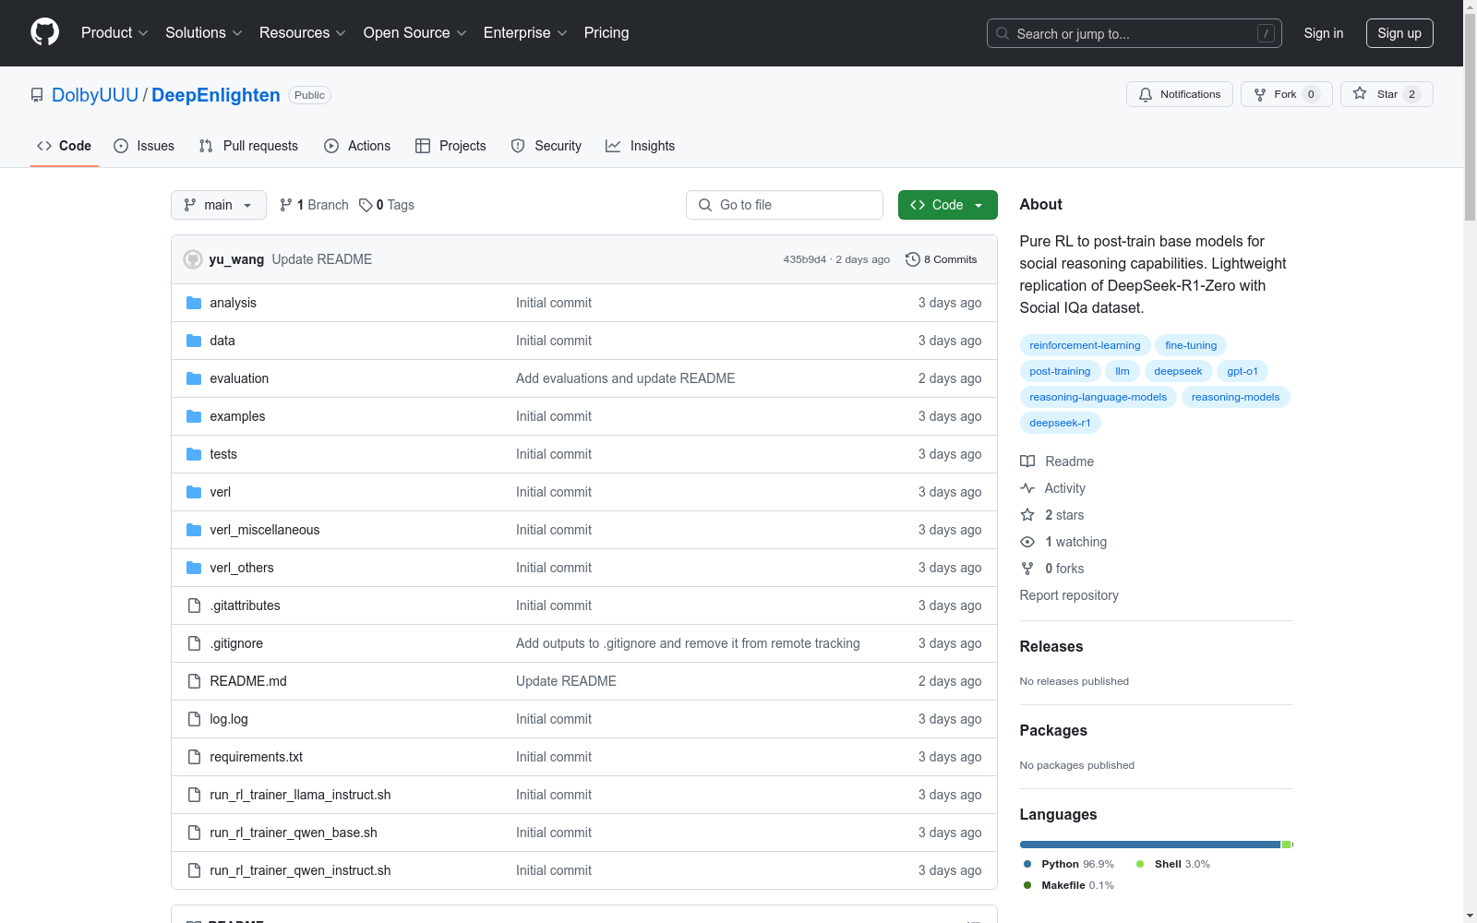Screen dimensions: 1477x923
Task: Click the Makefile color dot
Action: (x=1027, y=885)
